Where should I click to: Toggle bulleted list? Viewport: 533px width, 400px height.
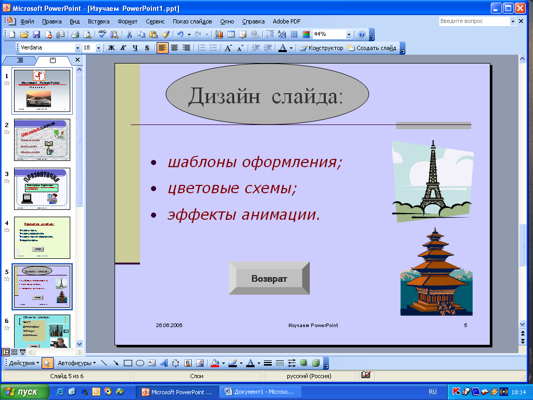click(213, 48)
